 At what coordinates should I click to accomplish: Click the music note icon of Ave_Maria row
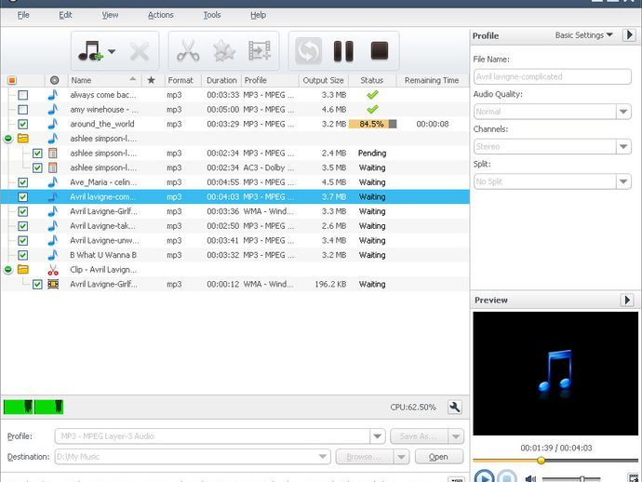[53, 182]
